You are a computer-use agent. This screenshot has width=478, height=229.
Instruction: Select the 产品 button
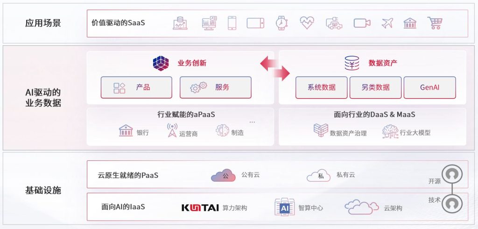(x=136, y=87)
